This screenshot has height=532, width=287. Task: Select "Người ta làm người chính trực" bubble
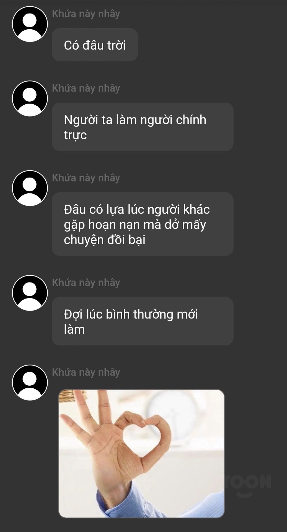pyautogui.click(x=143, y=127)
